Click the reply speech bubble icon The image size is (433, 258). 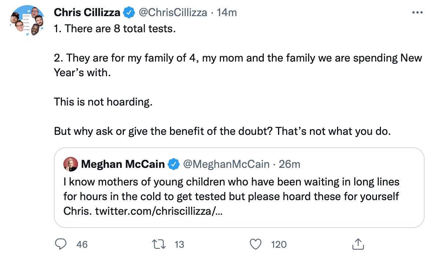[x=62, y=244]
